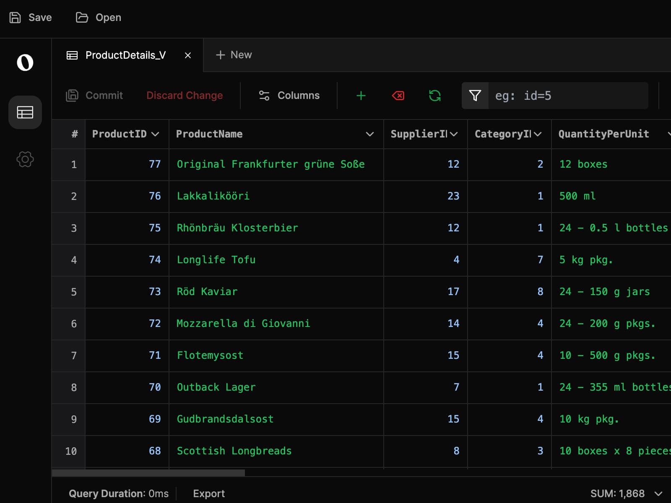The width and height of the screenshot is (671, 503).
Task: Open the ProductName column sort dropdown
Action: [x=369, y=134]
